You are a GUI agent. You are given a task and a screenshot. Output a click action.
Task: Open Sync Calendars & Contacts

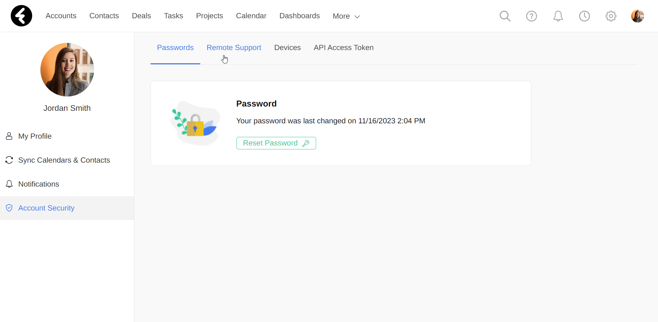[67, 160]
